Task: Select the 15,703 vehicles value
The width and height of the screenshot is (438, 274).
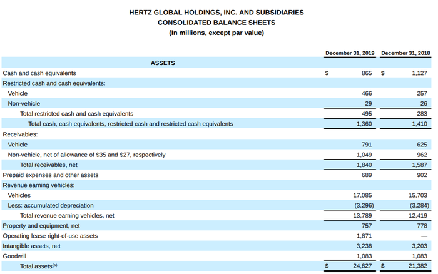Action: point(418,196)
